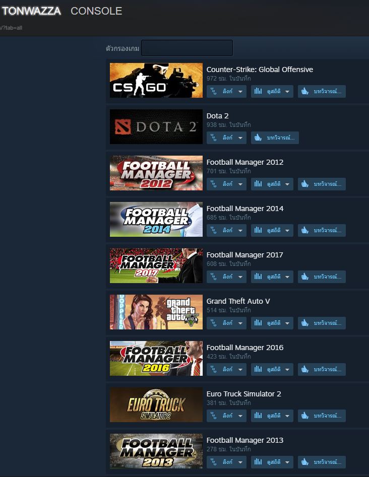The height and width of the screenshot is (477, 369).
Task: Expand the stats dropdown arrow for Euro Truck Simulator 2
Action: coord(287,416)
